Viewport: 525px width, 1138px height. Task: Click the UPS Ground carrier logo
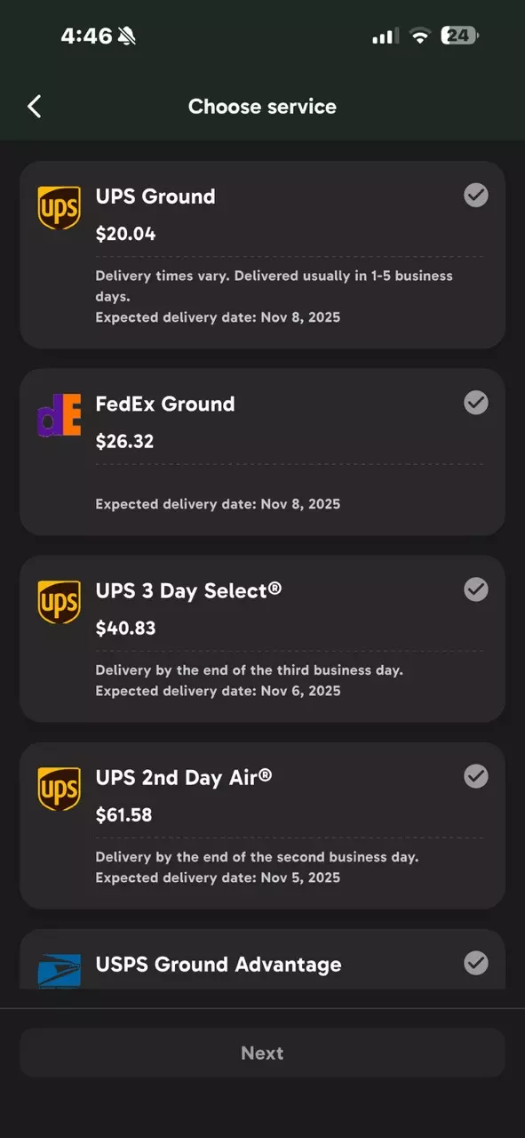pyautogui.click(x=59, y=207)
